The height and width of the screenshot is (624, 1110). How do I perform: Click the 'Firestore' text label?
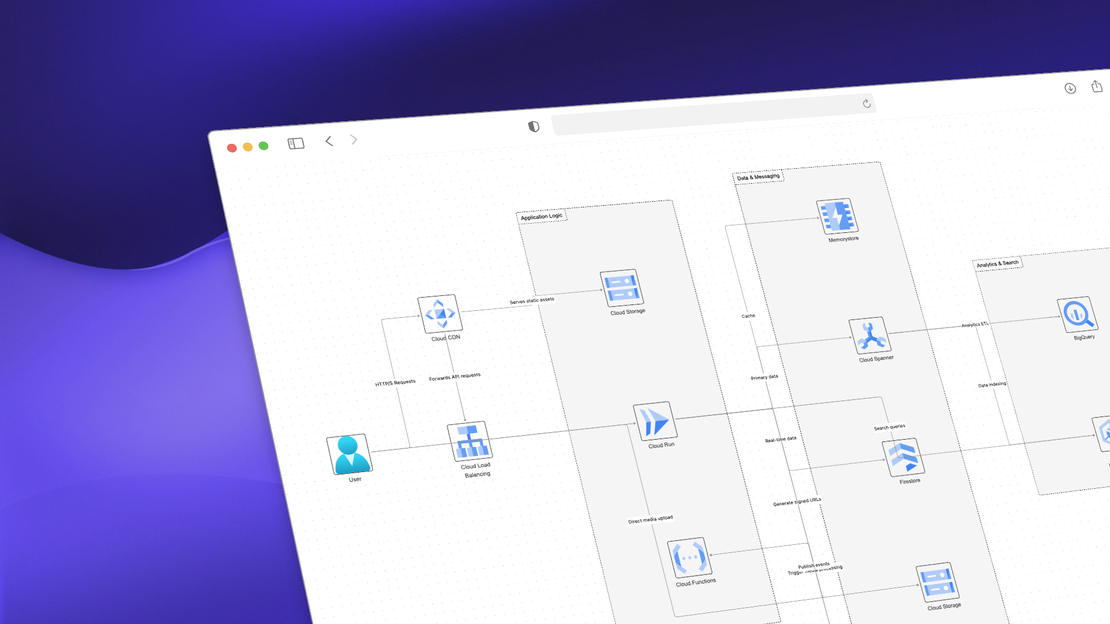click(910, 481)
